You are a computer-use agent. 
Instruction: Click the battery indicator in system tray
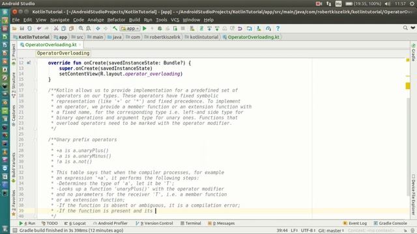tap(363, 4)
